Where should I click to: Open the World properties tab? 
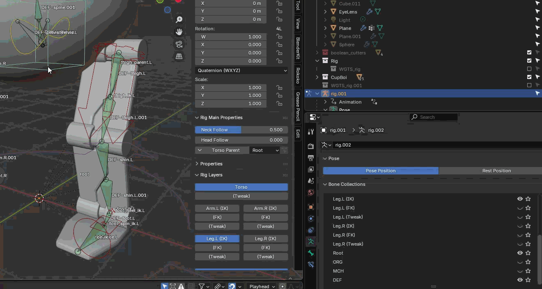[x=311, y=192]
